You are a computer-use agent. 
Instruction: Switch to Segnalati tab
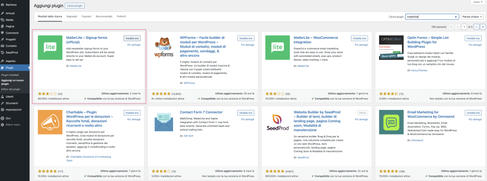pos(72,16)
